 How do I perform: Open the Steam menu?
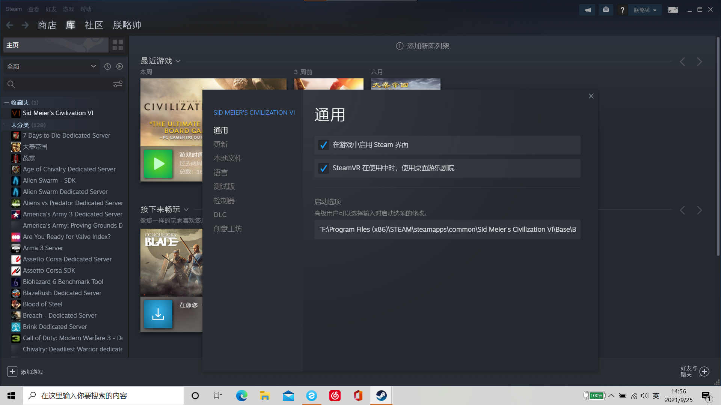pyautogui.click(x=14, y=9)
